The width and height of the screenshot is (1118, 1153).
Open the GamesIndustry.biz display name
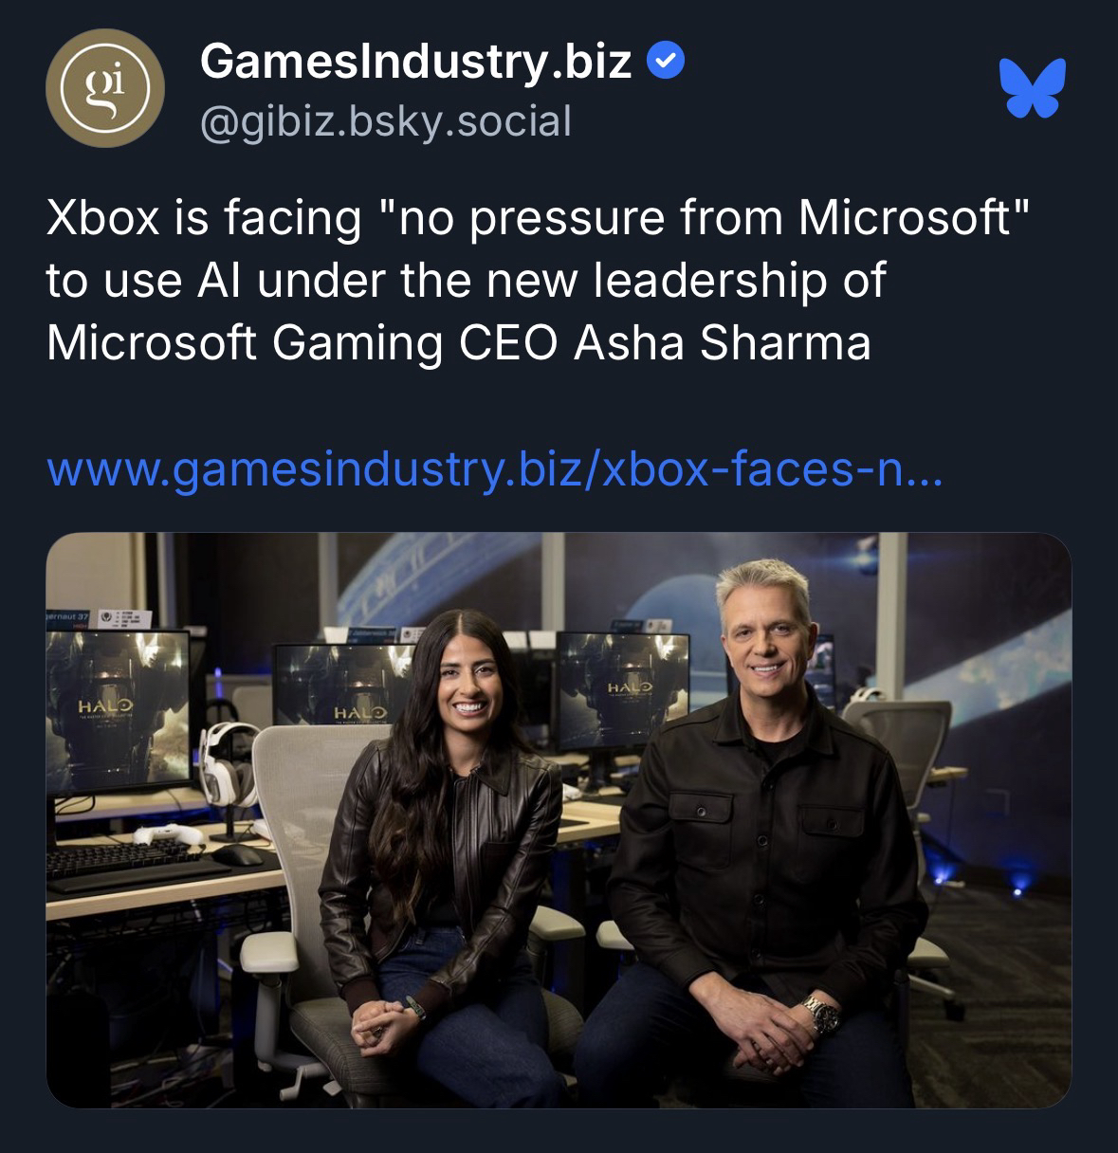(x=415, y=63)
